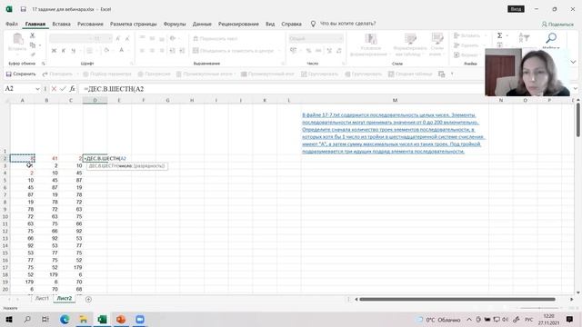Viewport: 582px width, 327px height.
Task: Click the taskbar search magnifier icon
Action: click(27, 319)
